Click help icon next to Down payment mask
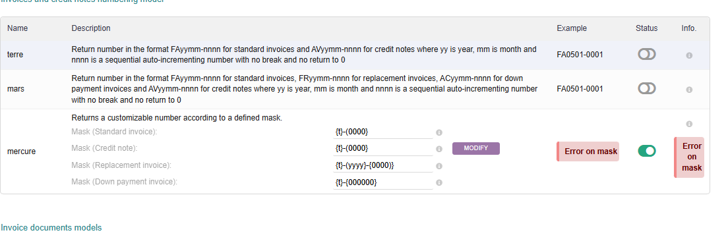This screenshot has width=728, height=245. tap(439, 183)
